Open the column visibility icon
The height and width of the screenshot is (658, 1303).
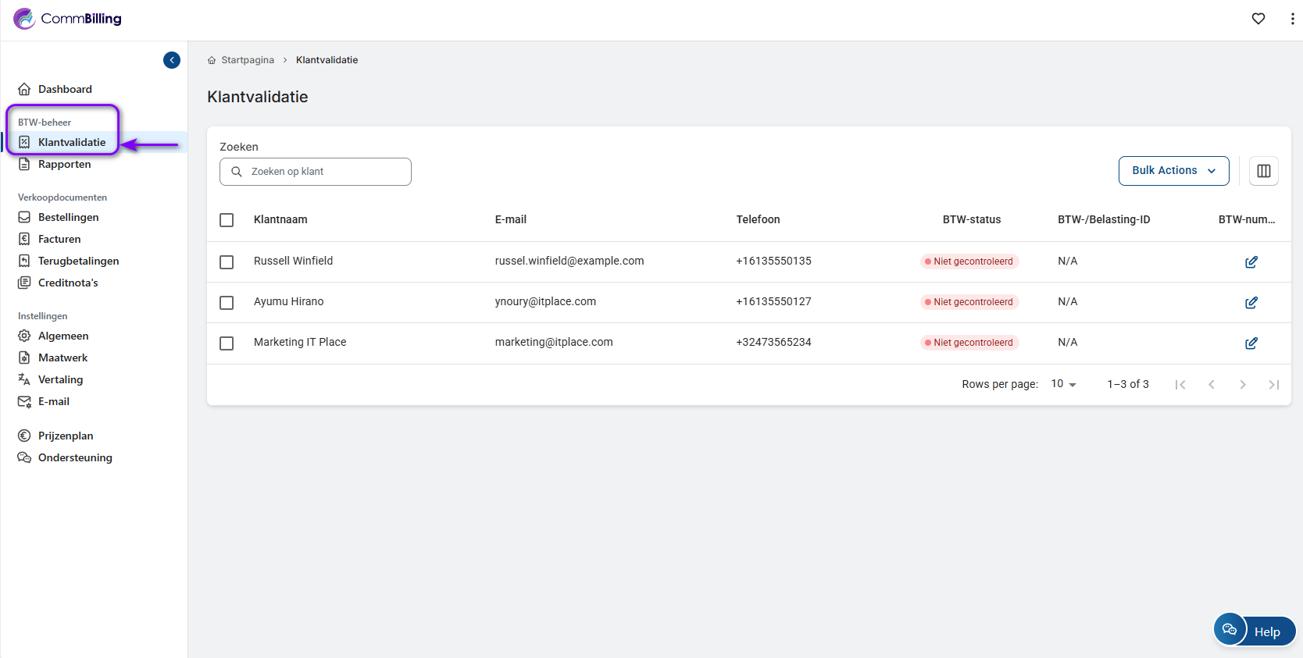(1263, 171)
